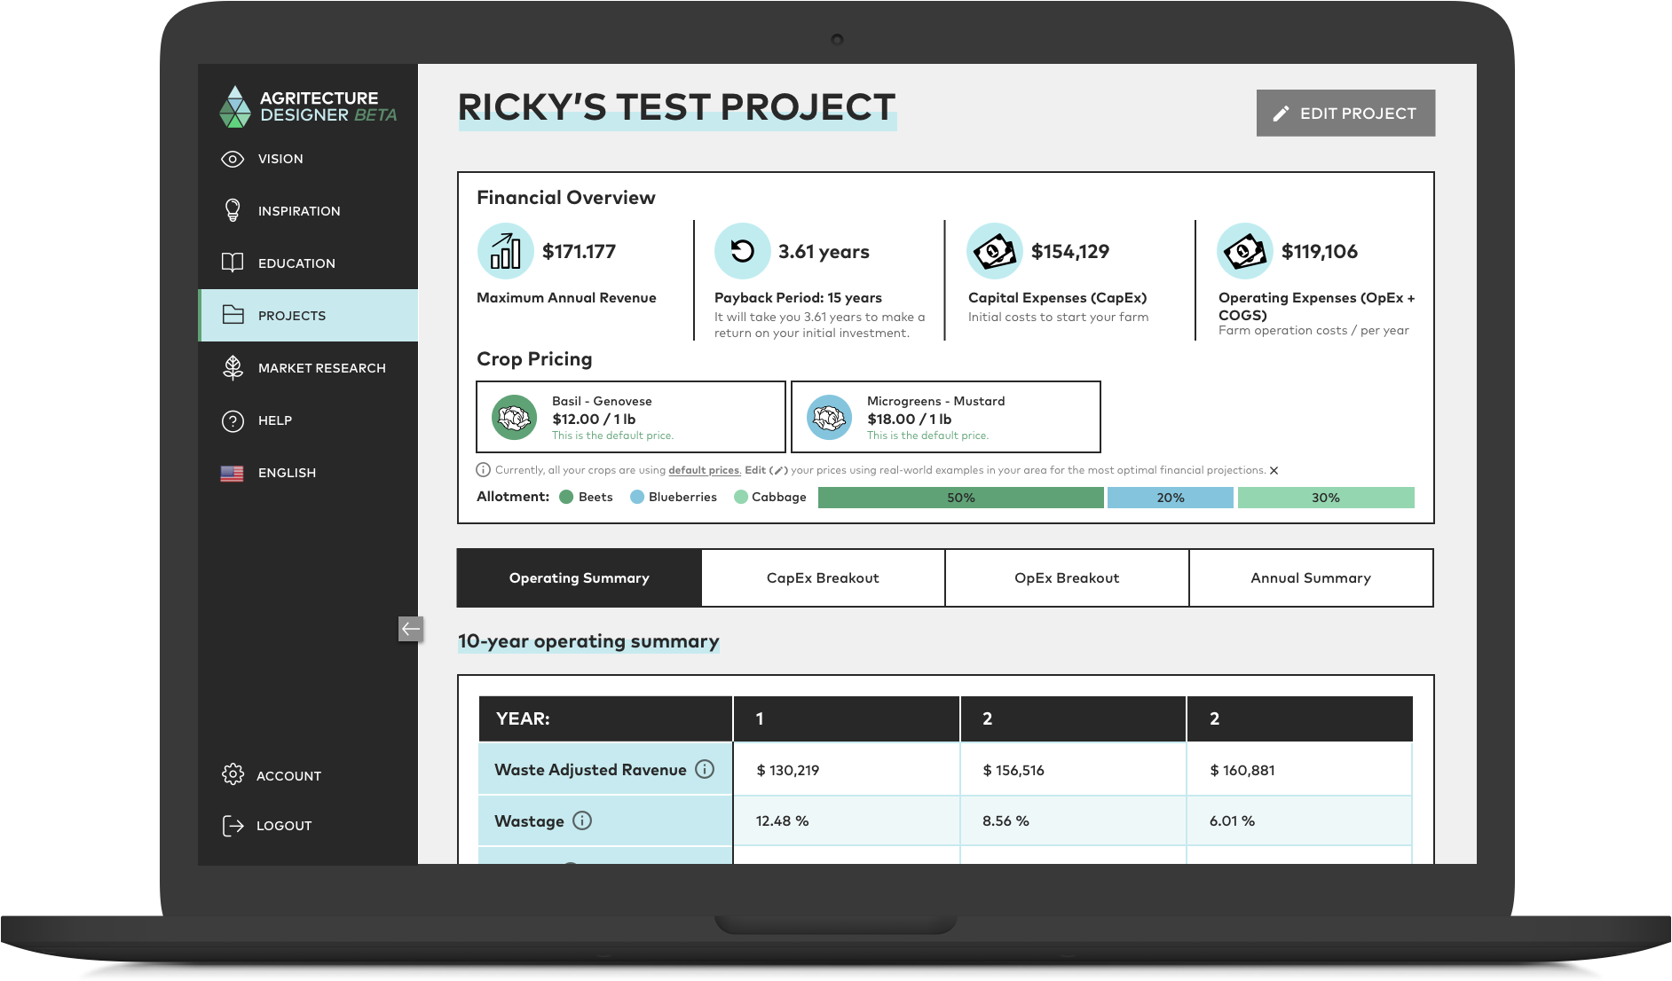Viewport: 1672px width, 981px height.
Task: Switch to the Annual Summary tab
Action: 1311,577
